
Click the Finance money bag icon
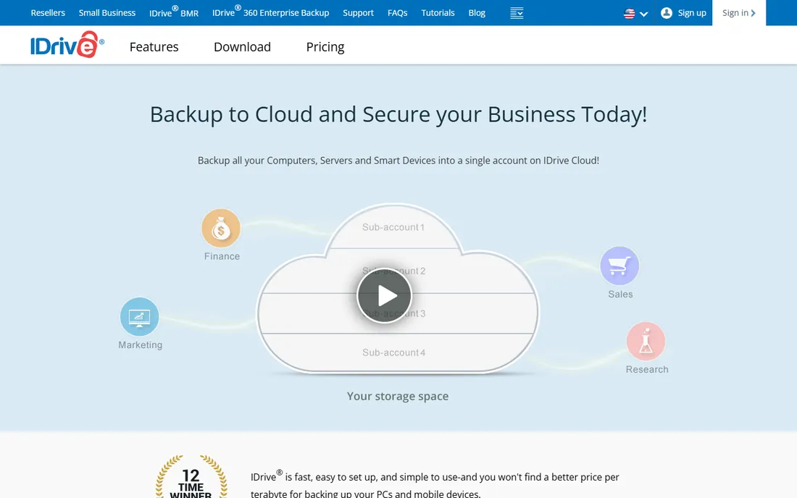[220, 229]
